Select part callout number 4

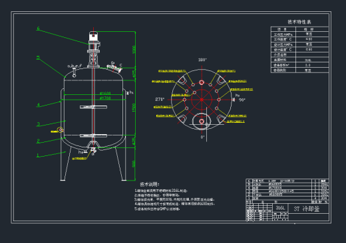pyautogui.click(x=39, y=105)
